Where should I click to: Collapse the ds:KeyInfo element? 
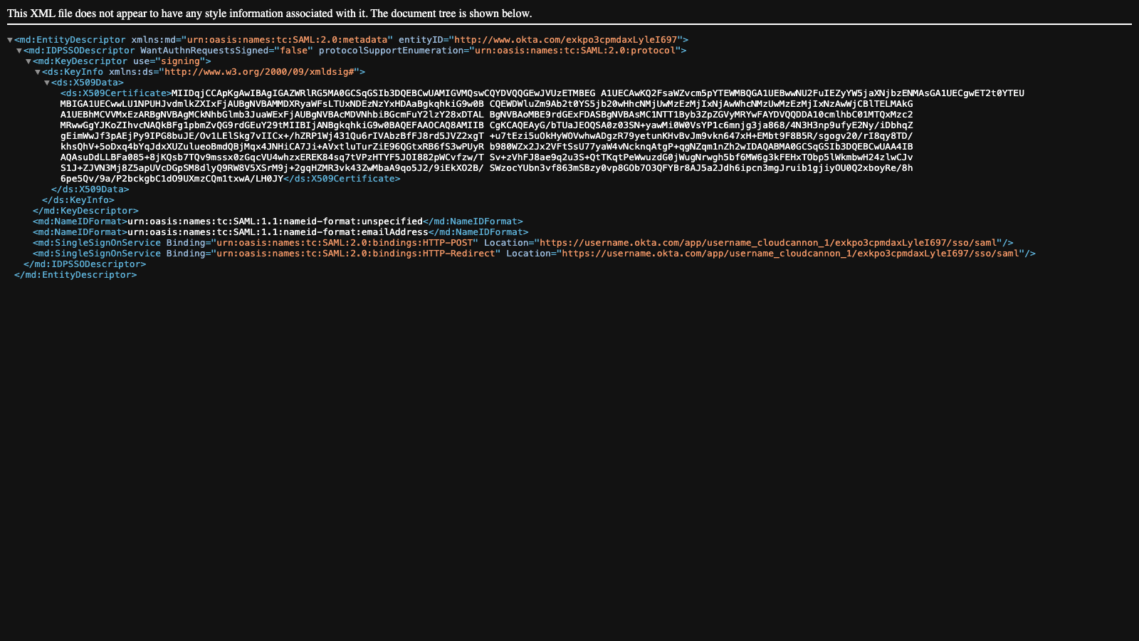coord(39,72)
